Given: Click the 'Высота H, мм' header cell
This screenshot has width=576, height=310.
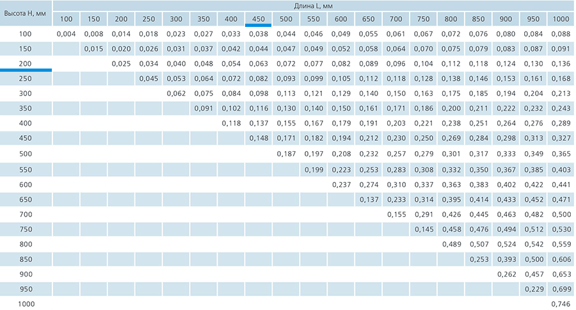Looking at the screenshot, I should point(26,13).
